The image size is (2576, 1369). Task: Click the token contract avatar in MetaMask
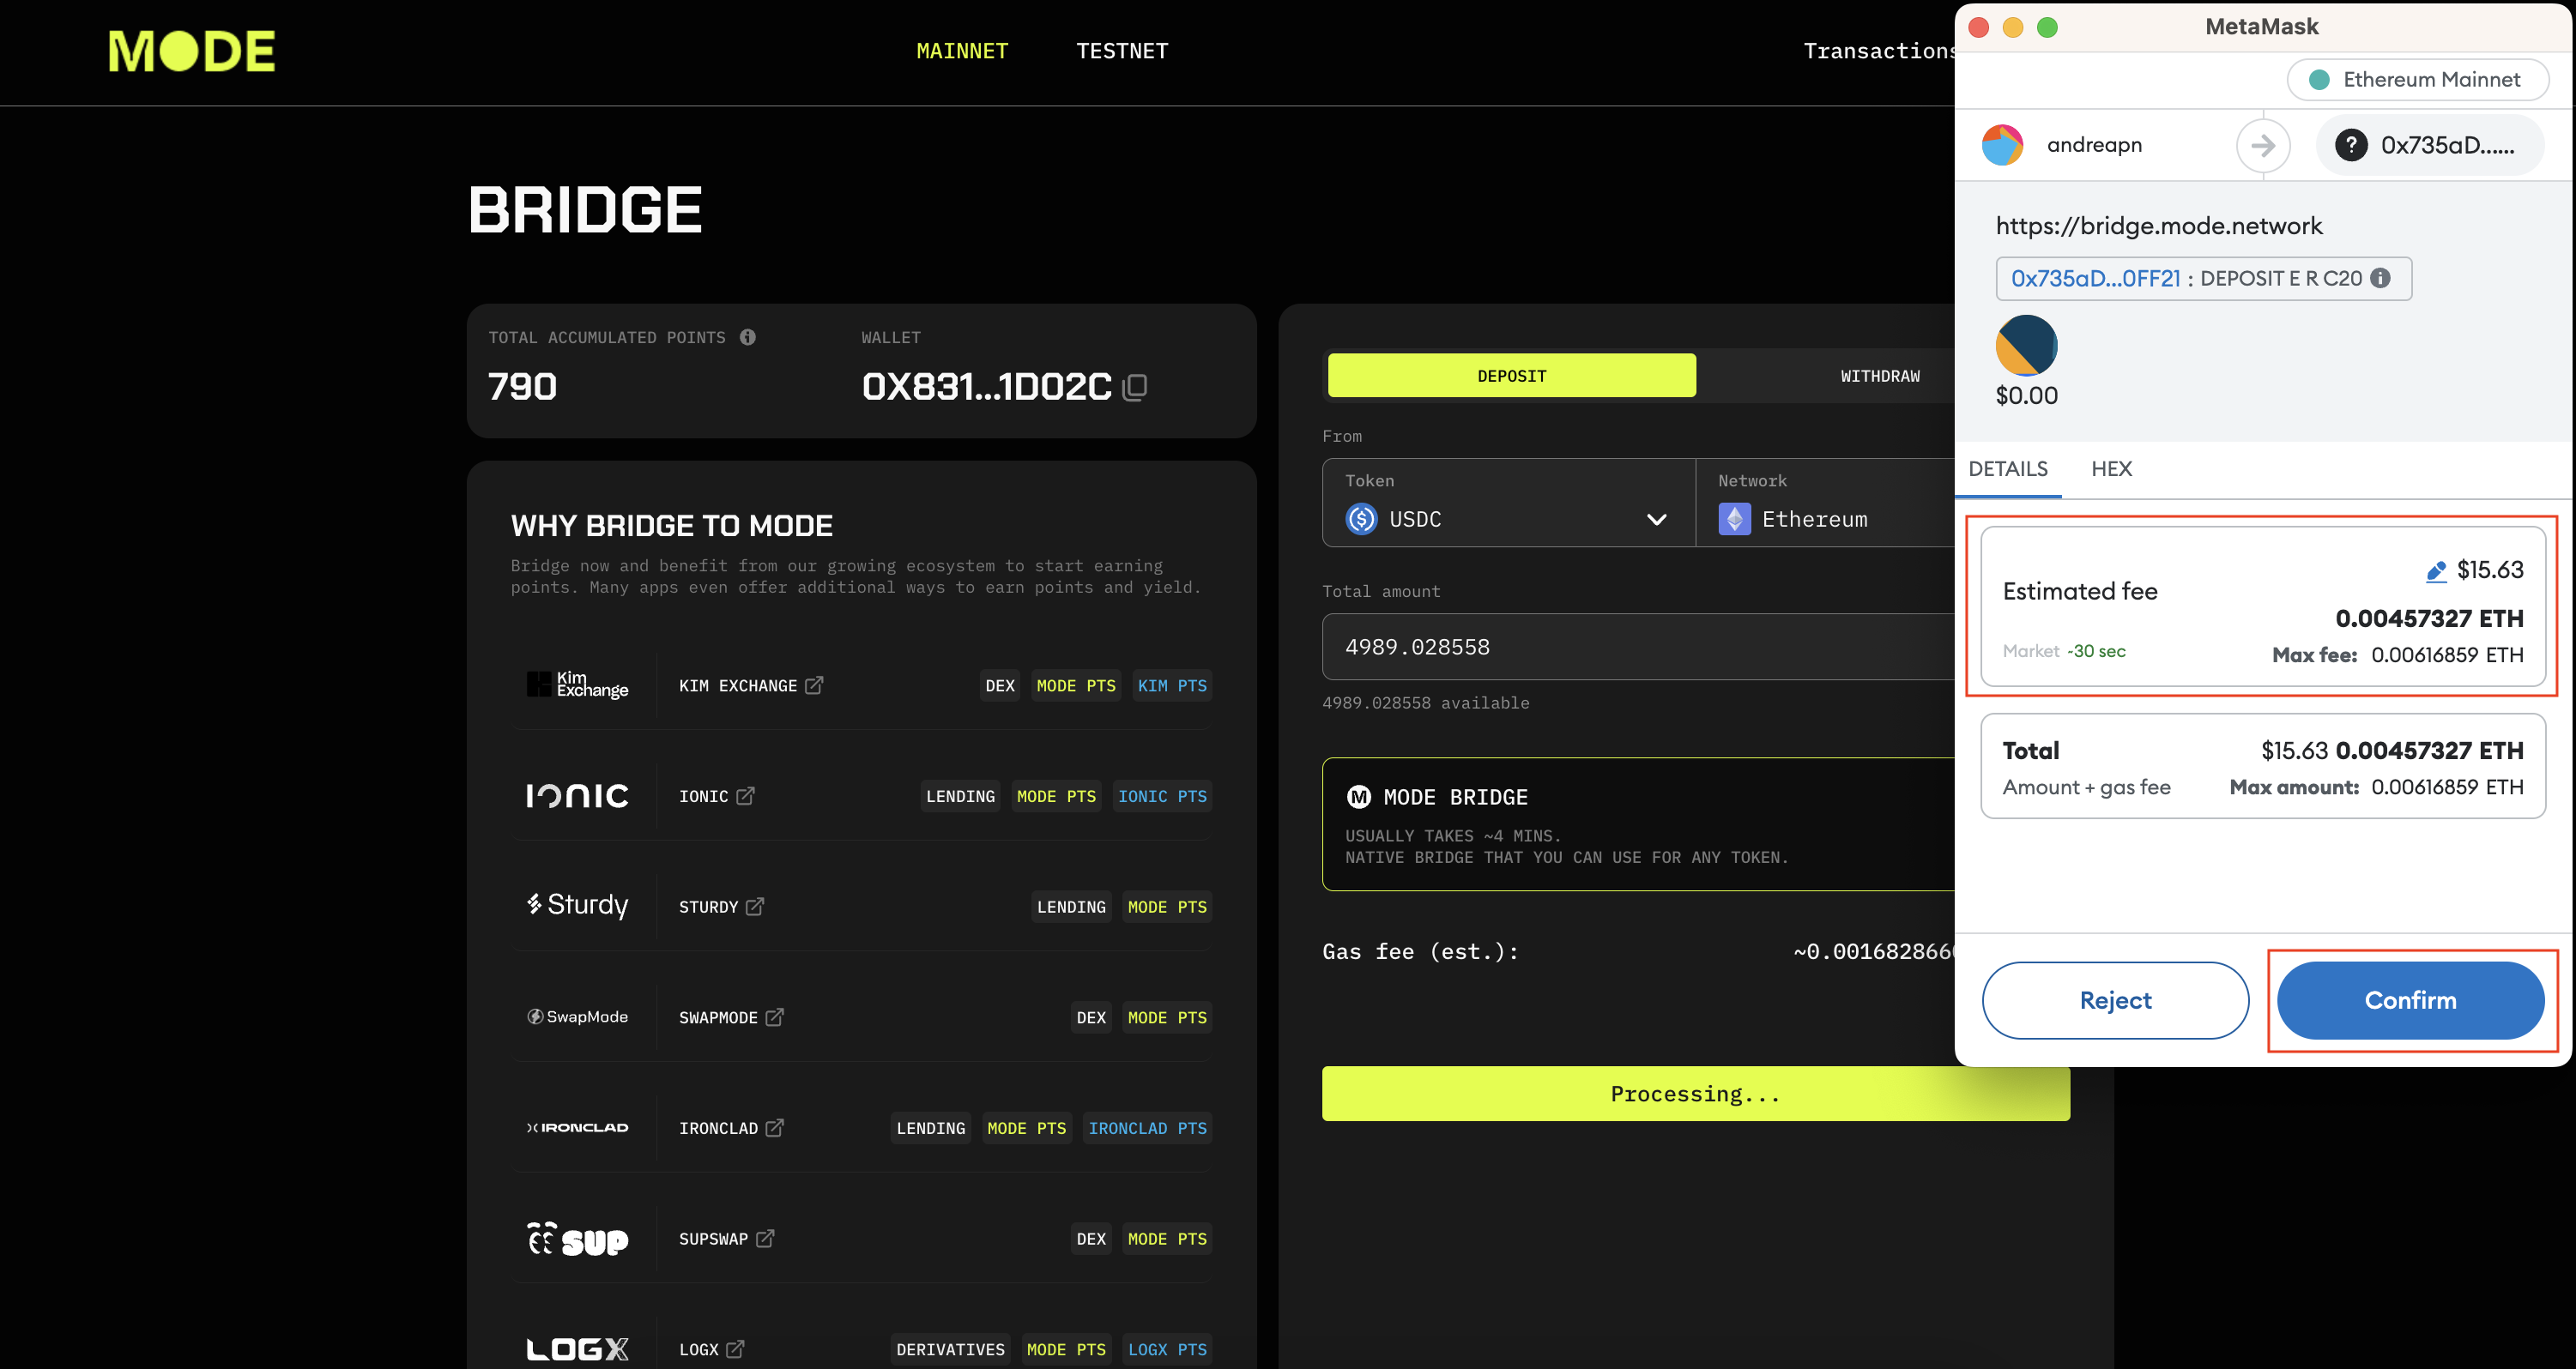[x=2026, y=346]
